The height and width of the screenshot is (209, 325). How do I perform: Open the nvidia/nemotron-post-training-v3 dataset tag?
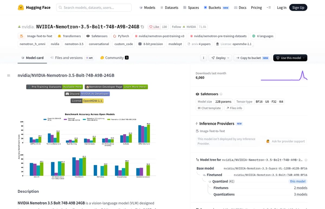point(160,36)
